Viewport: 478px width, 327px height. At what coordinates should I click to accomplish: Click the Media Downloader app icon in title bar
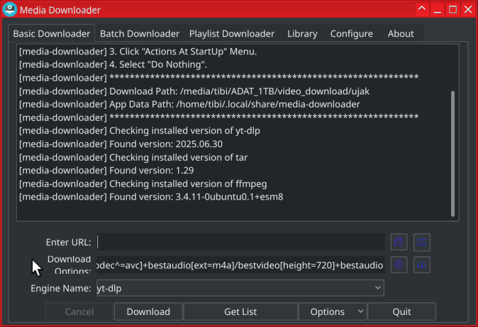coord(10,9)
